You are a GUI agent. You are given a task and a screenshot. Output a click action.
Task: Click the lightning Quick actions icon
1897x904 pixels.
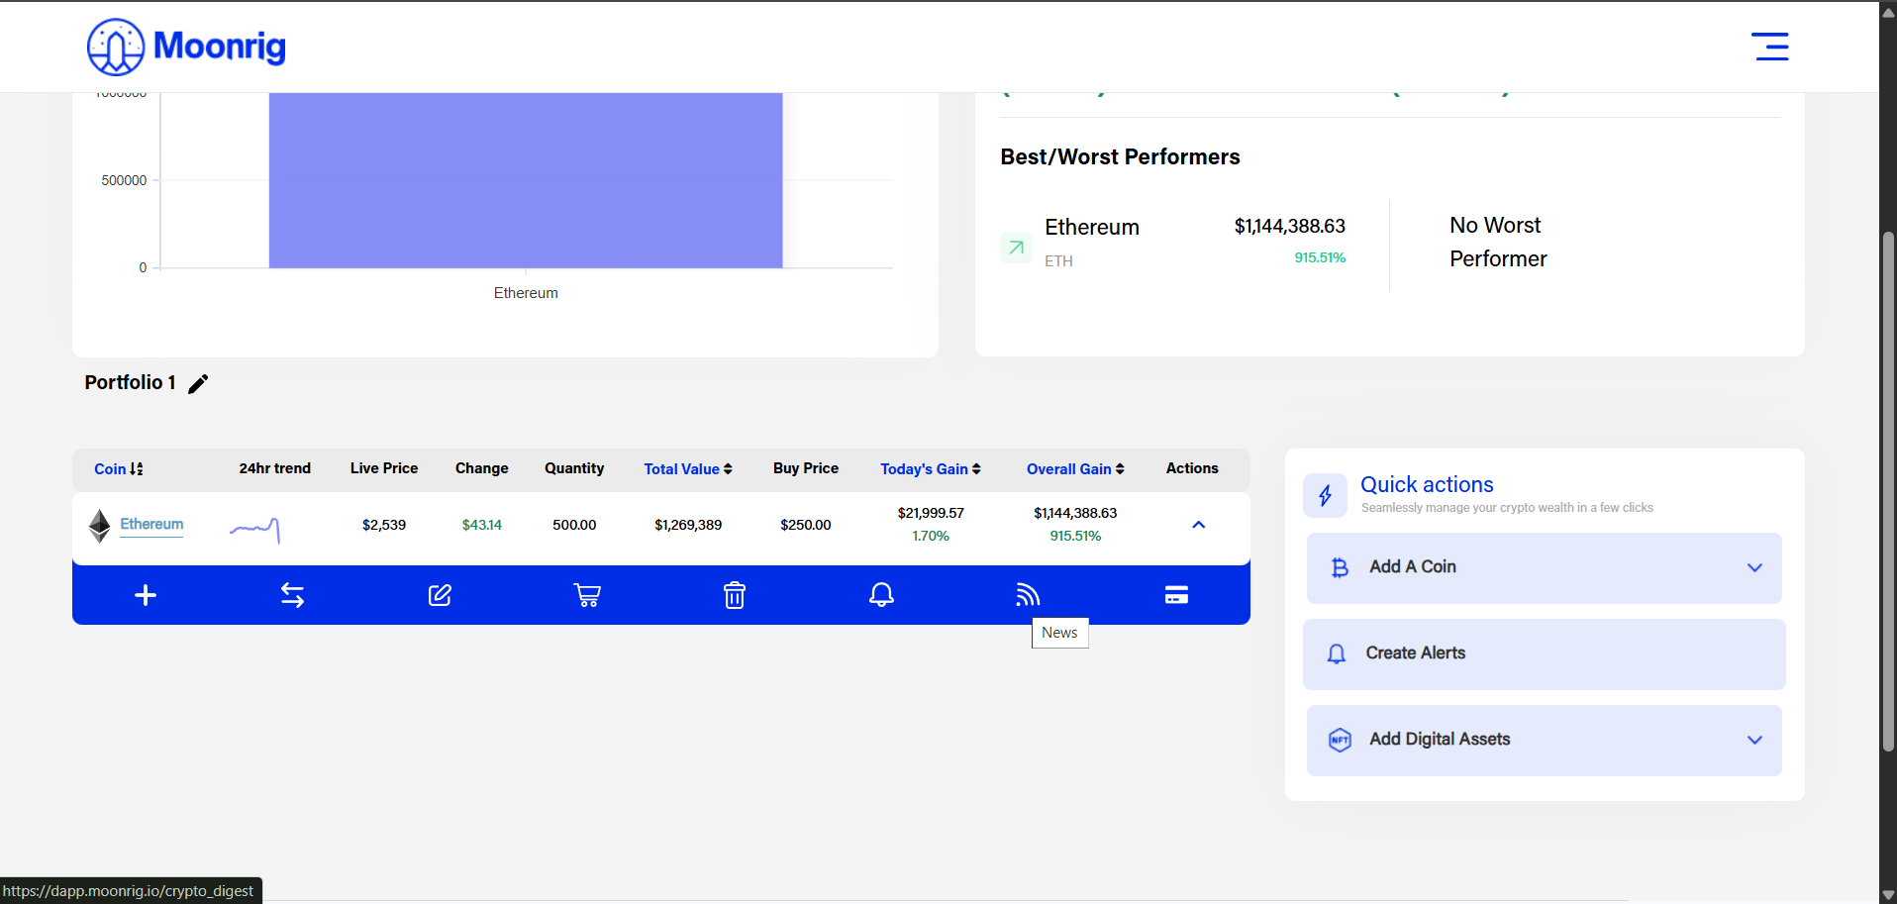[x=1325, y=495]
